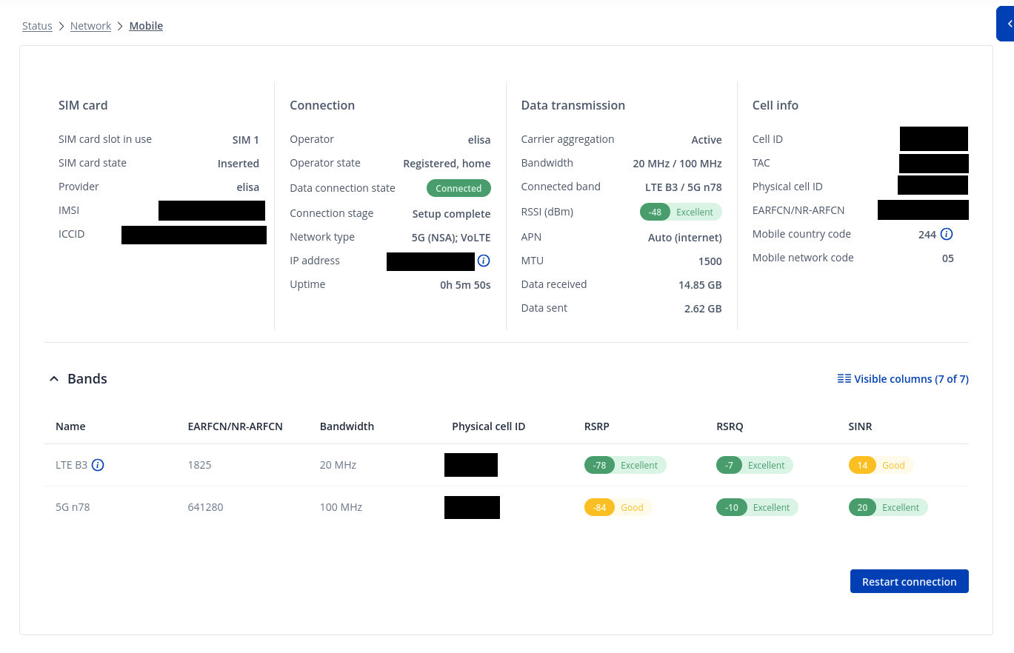Click the 5G n78 SINR 20 Excellent badge

pyautogui.click(x=888, y=507)
